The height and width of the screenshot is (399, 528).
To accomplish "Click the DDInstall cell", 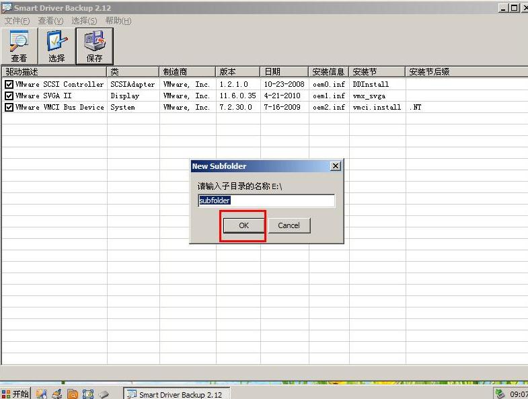I will (x=371, y=84).
